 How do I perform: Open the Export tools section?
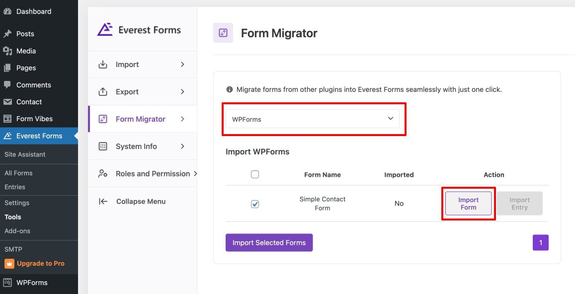[x=142, y=92]
